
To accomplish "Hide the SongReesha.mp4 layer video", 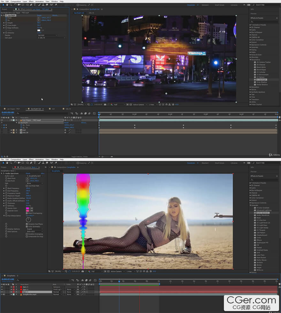I will [2, 294].
